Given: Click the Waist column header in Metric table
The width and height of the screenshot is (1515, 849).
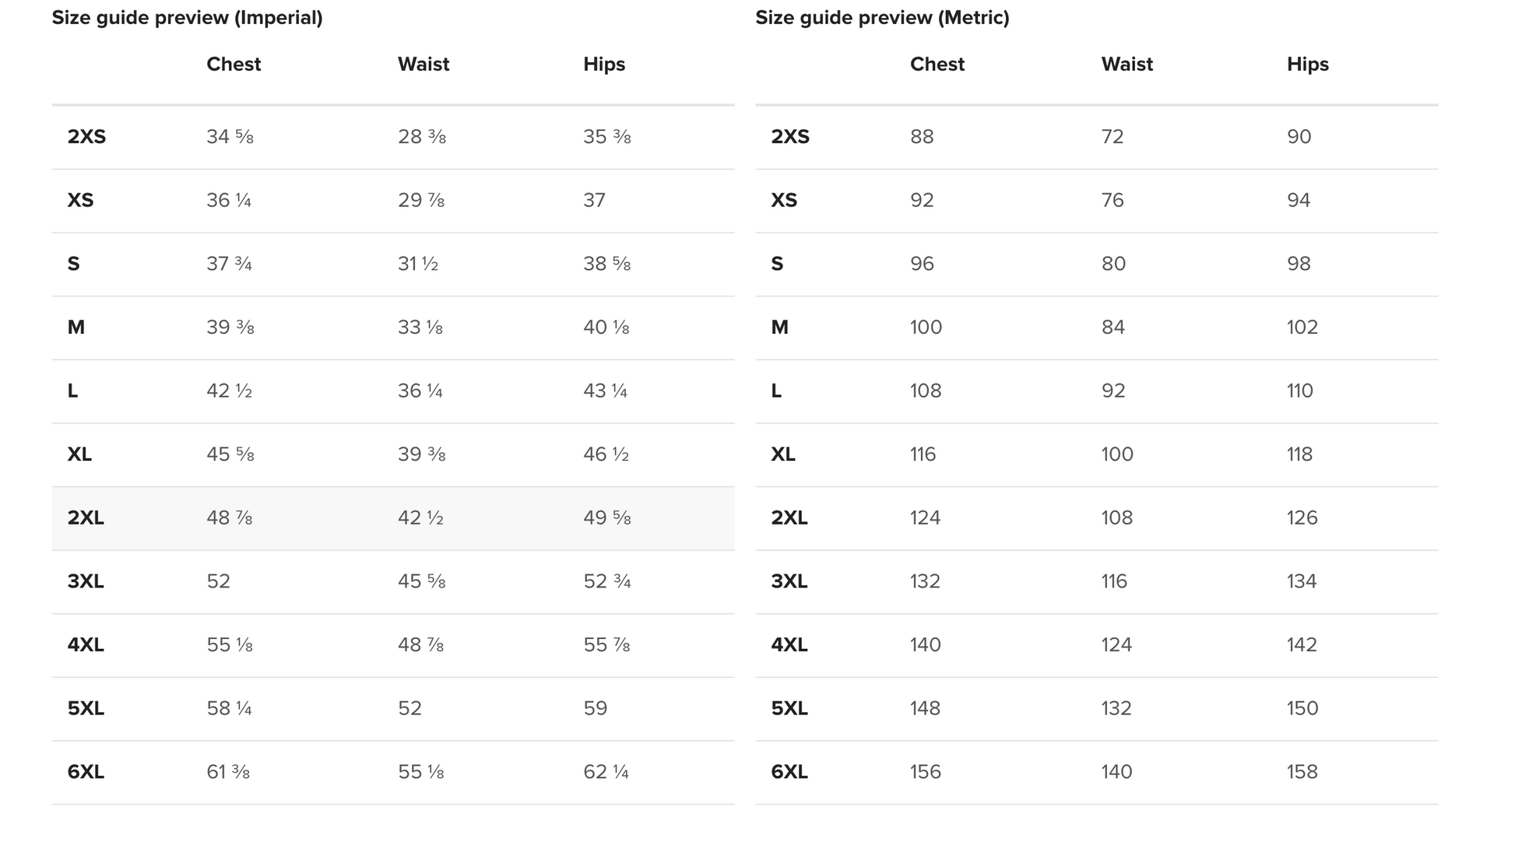Looking at the screenshot, I should pyautogui.click(x=1127, y=65).
